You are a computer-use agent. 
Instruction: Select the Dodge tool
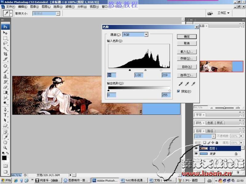5,103
